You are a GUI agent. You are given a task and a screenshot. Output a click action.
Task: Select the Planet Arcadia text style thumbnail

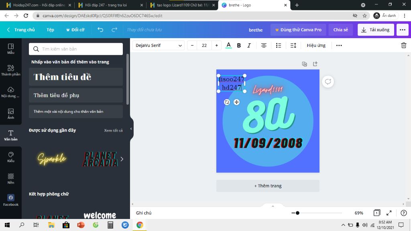(x=100, y=159)
